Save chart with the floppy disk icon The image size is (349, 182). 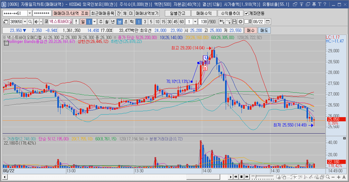[x=234, y=22]
